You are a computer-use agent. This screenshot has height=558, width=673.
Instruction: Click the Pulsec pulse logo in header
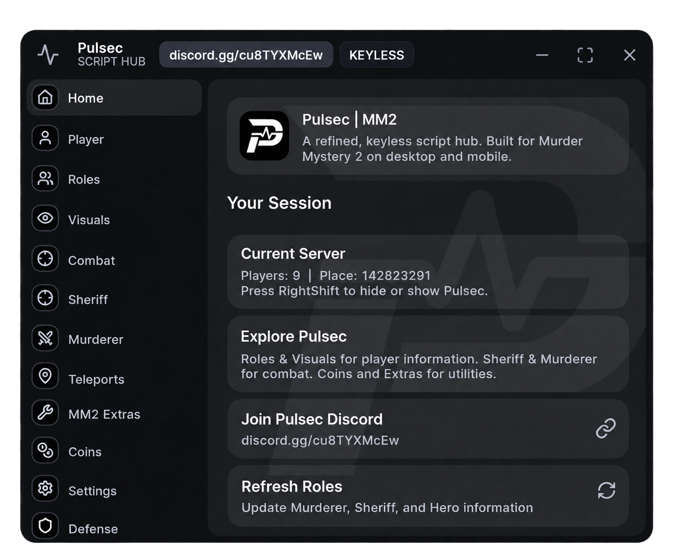pyautogui.click(x=48, y=55)
